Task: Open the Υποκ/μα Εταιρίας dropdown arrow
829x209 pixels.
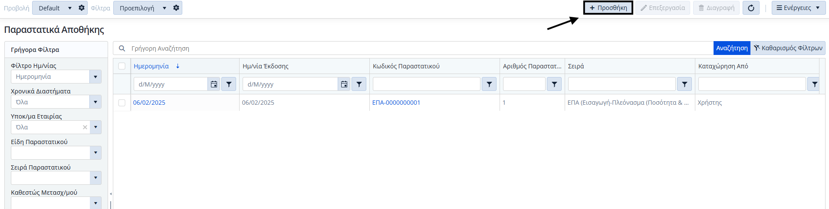Action: pos(95,127)
